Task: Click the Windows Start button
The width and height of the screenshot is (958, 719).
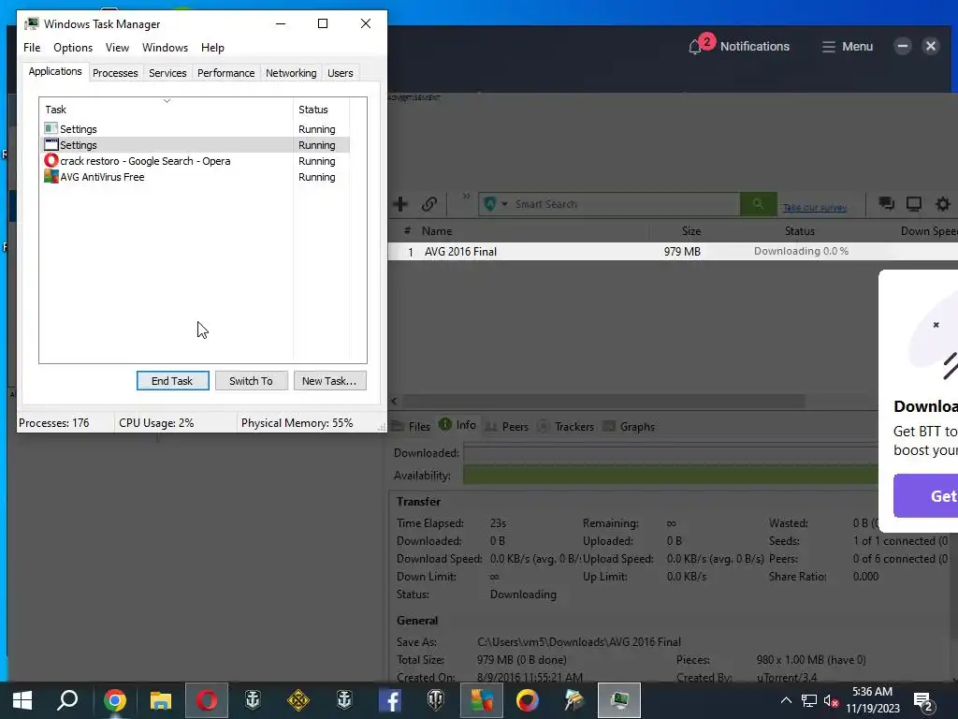Action: click(22, 700)
